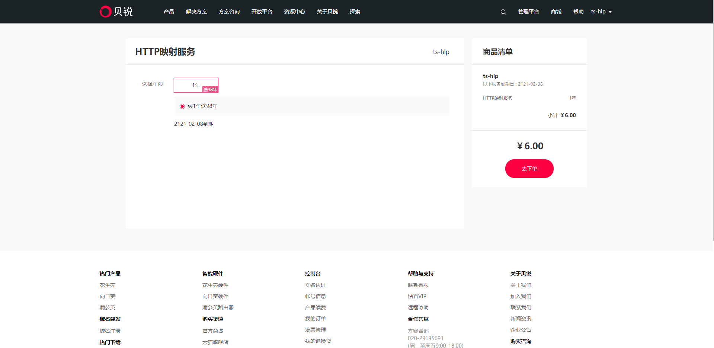The height and width of the screenshot is (348, 714).
Task: Open the 实名认证 footer link
Action: coord(316,285)
